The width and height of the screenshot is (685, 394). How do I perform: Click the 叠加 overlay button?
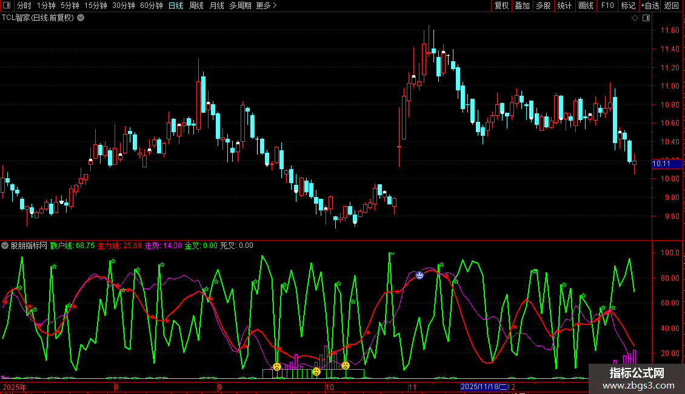point(523,5)
